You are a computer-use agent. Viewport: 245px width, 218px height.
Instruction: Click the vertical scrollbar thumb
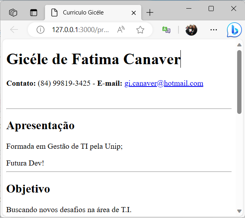(x=239, y=82)
